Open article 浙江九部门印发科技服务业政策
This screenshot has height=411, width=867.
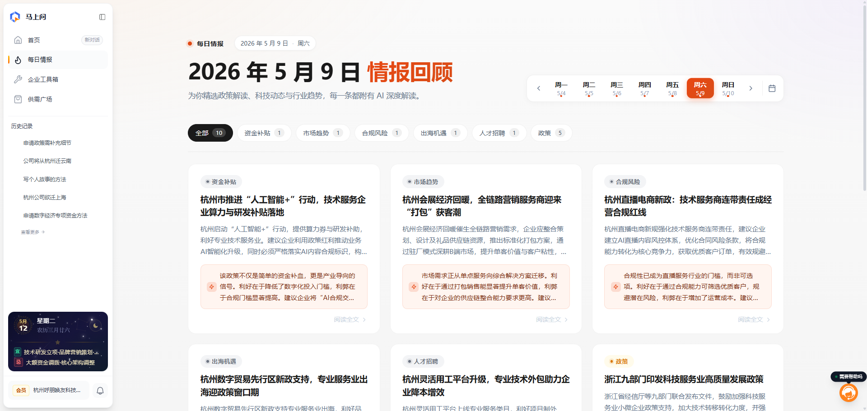click(x=684, y=379)
